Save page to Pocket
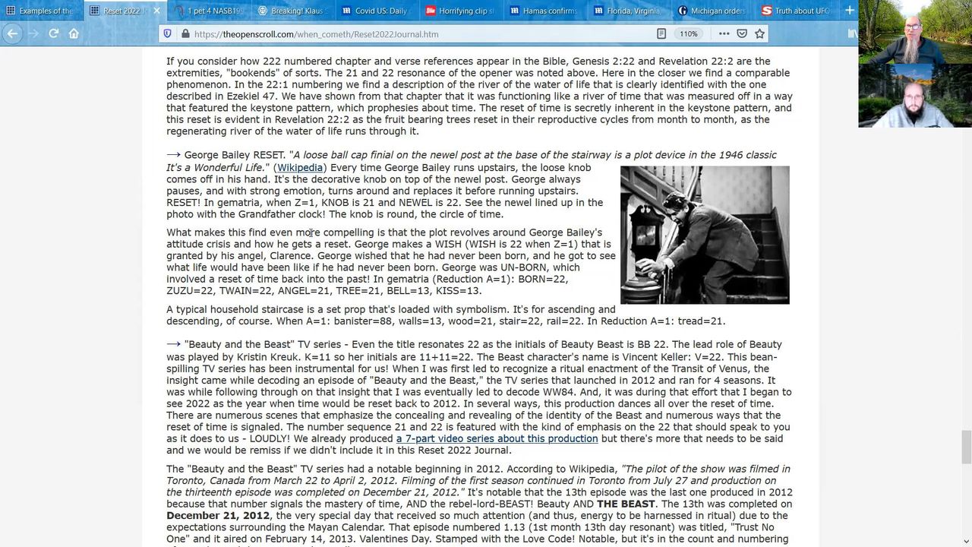 742,34
